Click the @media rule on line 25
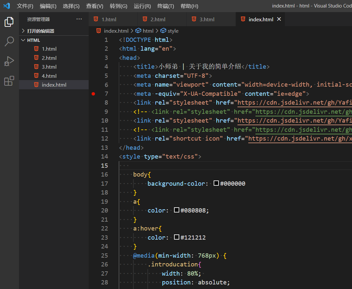 (180, 255)
